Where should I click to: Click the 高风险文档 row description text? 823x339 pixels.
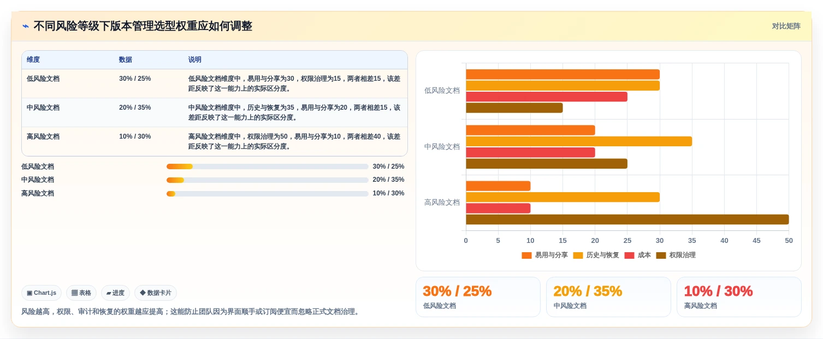294,141
